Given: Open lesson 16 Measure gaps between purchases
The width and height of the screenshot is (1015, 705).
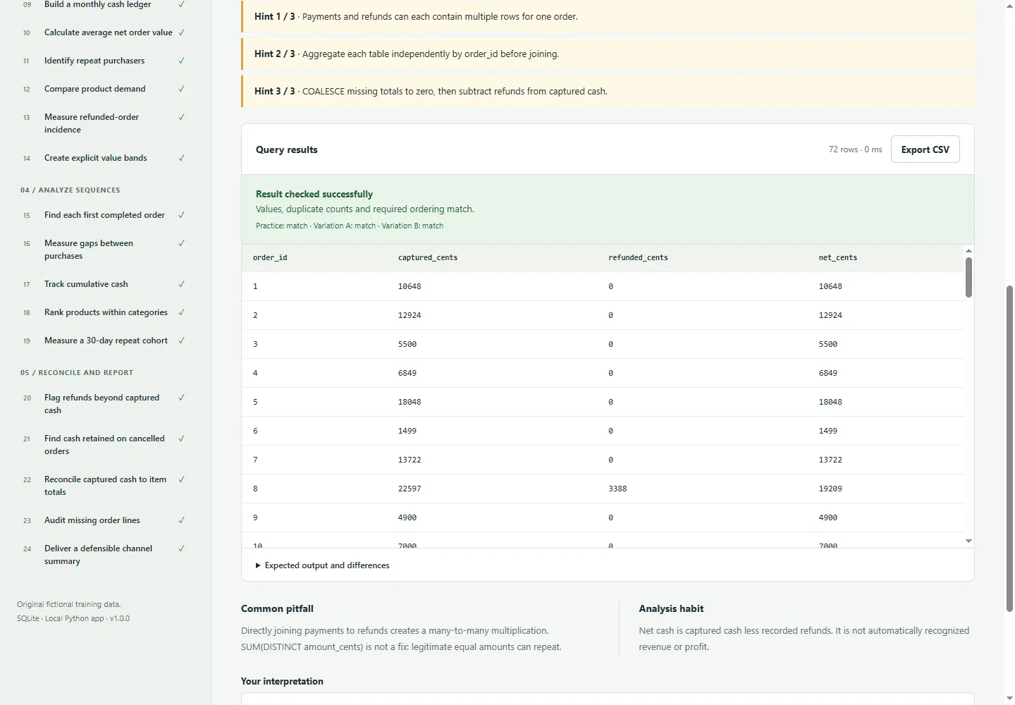Looking at the screenshot, I should point(104,250).
